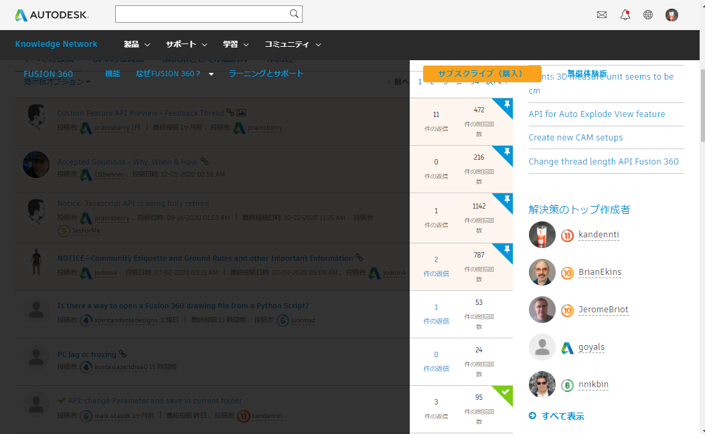Open the FUSION 360 product tab
705x434 pixels.
click(48, 74)
